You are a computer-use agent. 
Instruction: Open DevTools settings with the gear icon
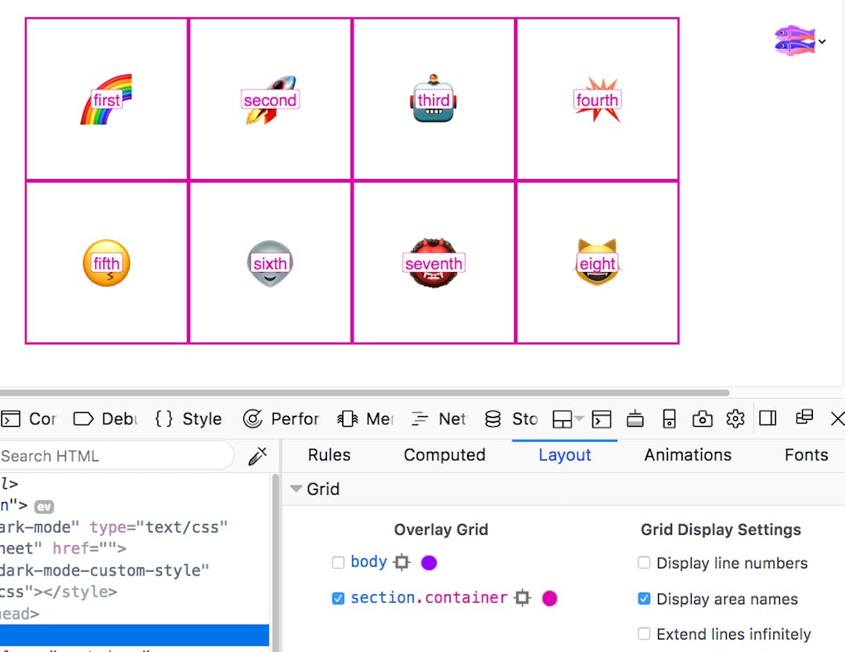[735, 419]
